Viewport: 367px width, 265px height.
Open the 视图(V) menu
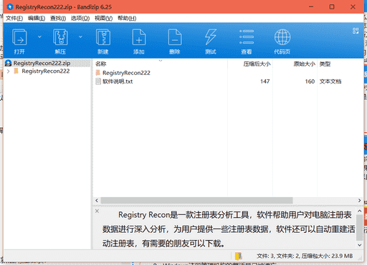pyautogui.click(x=103, y=19)
